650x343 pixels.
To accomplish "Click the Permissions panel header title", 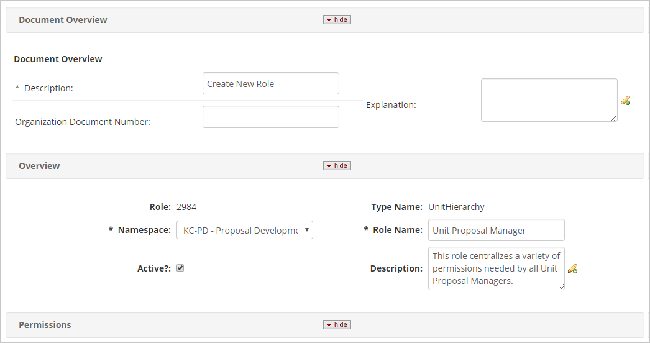I will [x=45, y=325].
